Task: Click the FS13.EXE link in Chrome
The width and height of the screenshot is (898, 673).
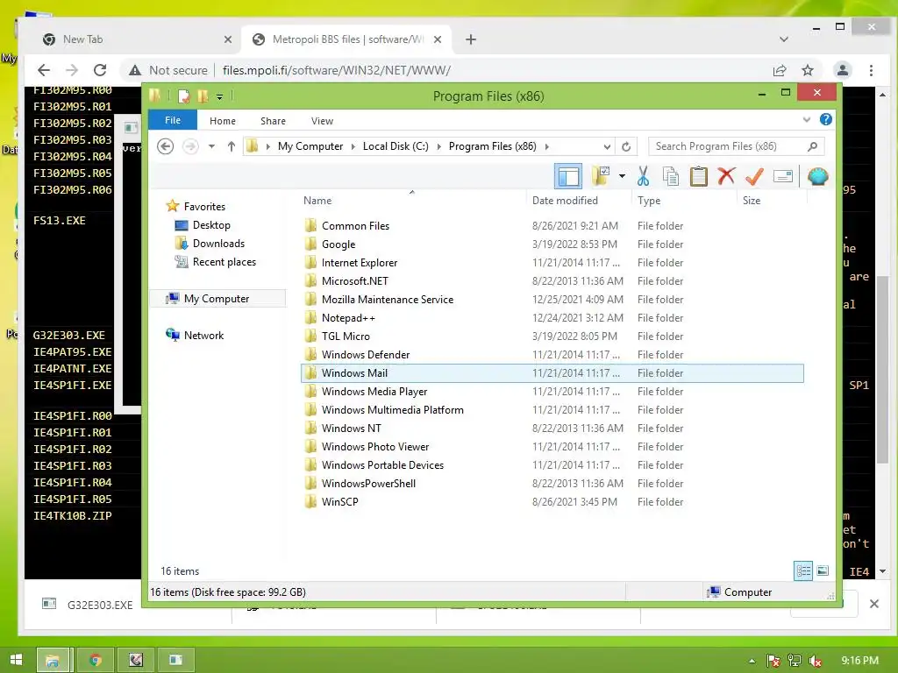Action: [59, 220]
